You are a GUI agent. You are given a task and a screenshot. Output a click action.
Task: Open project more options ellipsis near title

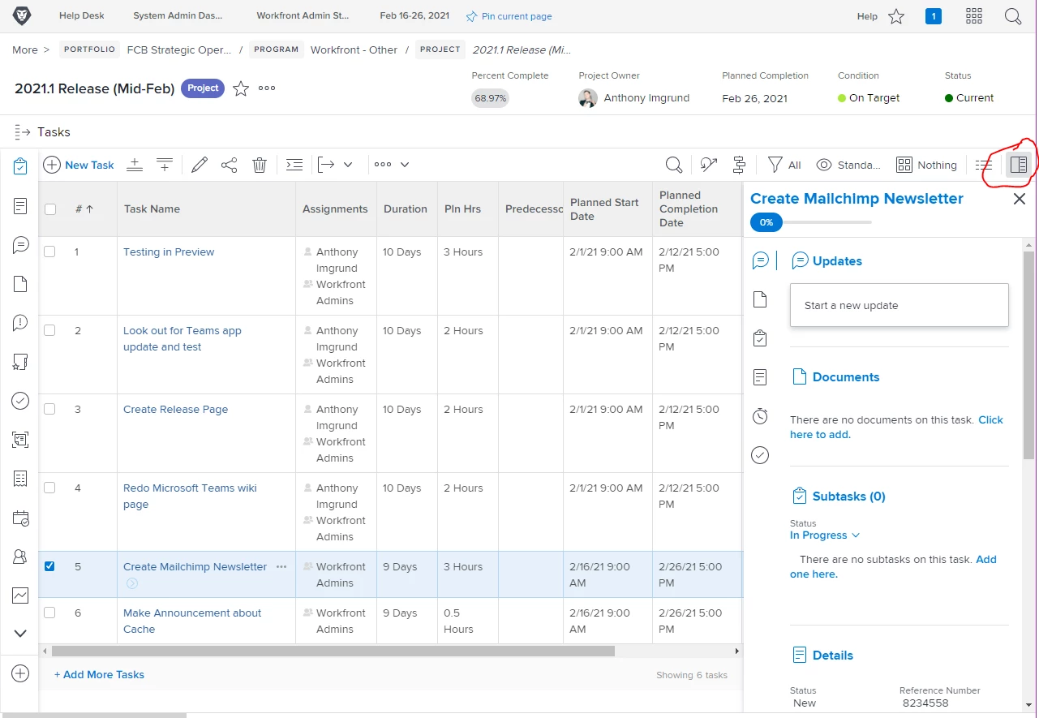pos(267,88)
